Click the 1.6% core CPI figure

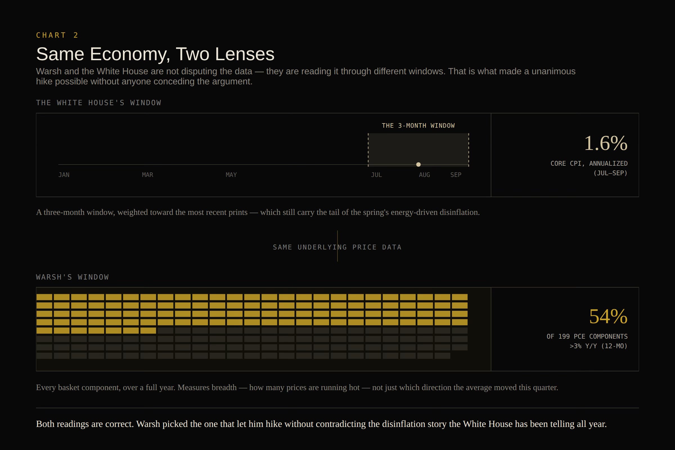(606, 143)
